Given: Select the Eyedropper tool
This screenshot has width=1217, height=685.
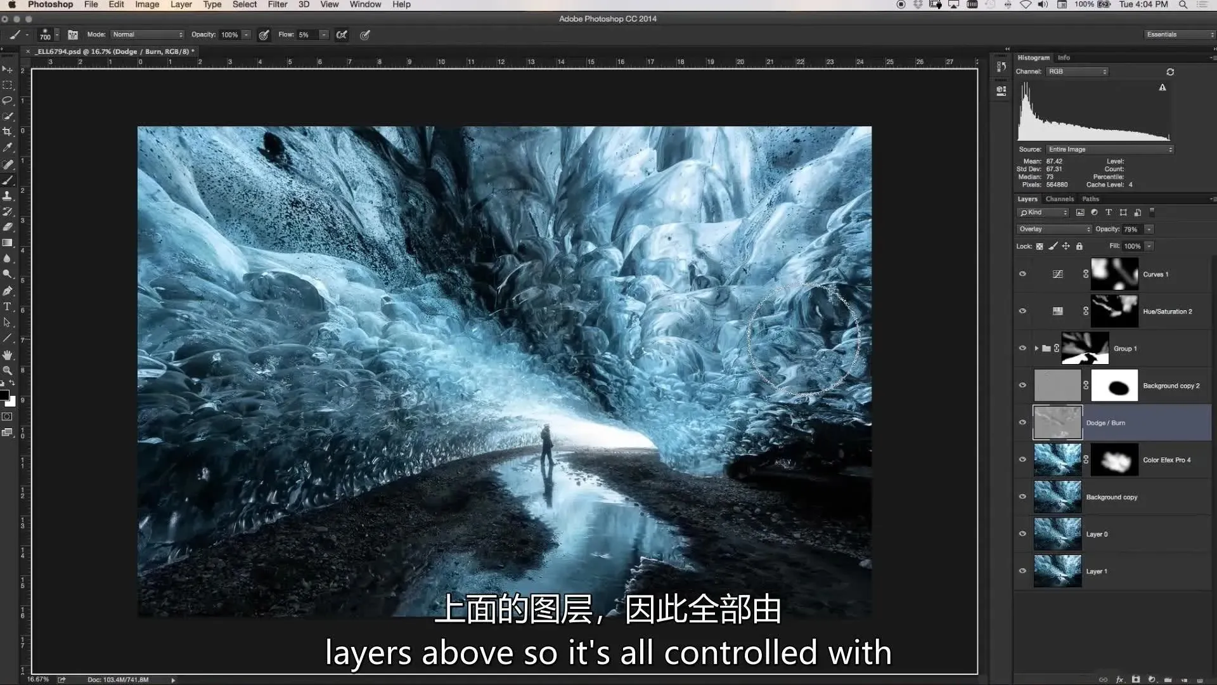Looking at the screenshot, I should coord(8,148).
